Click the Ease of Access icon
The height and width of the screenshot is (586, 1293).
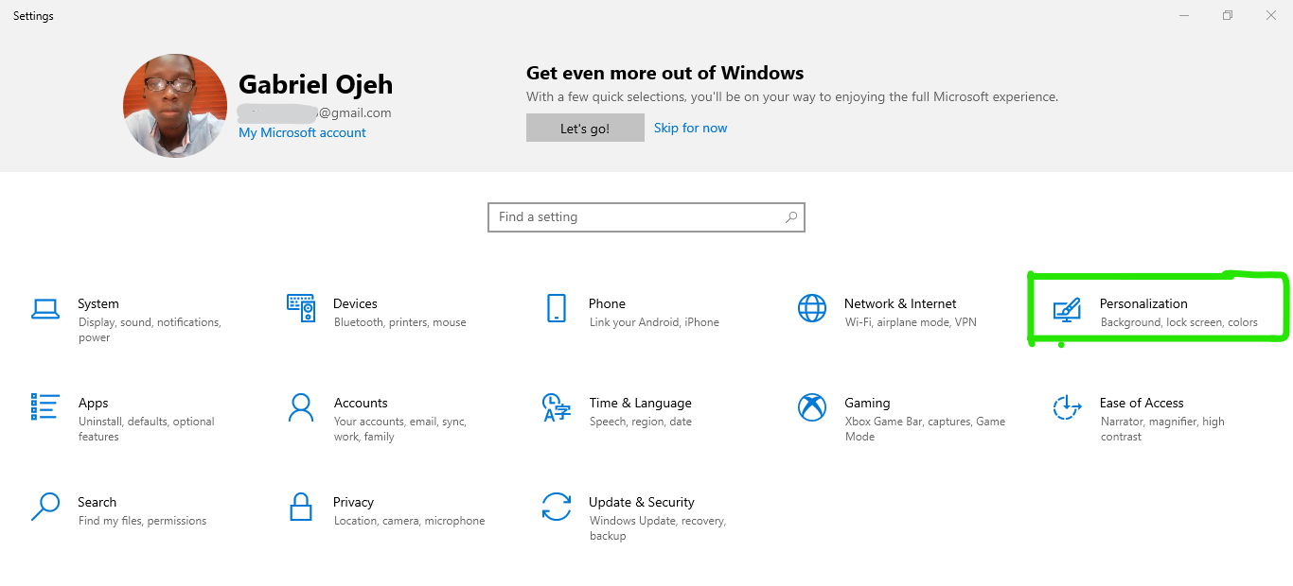point(1067,407)
